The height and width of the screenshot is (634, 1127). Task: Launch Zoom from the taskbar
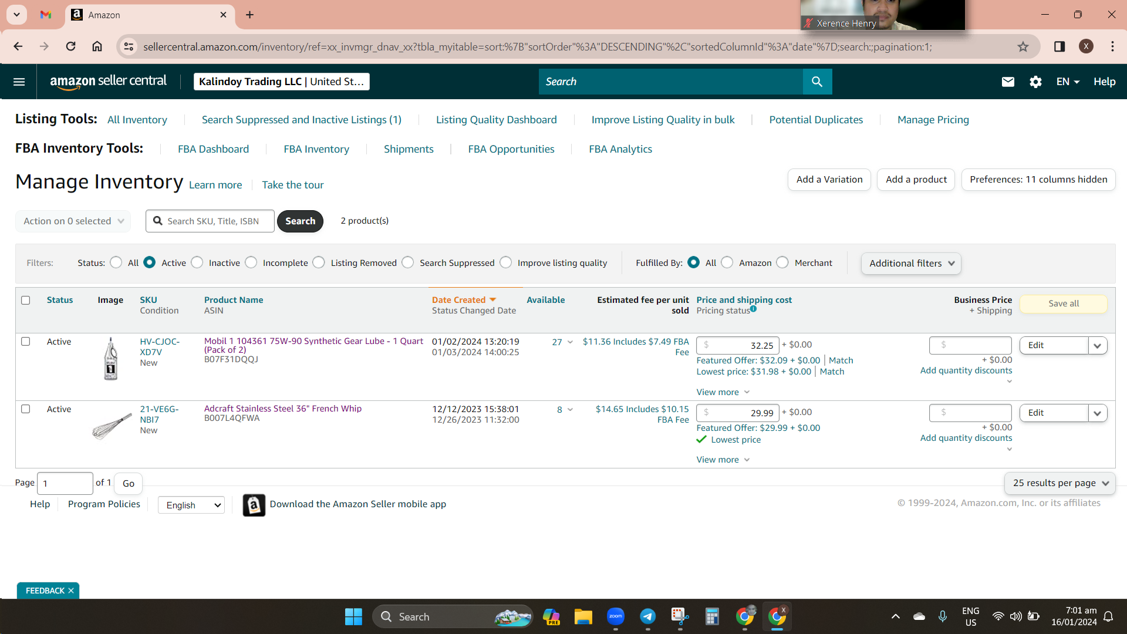point(615,616)
